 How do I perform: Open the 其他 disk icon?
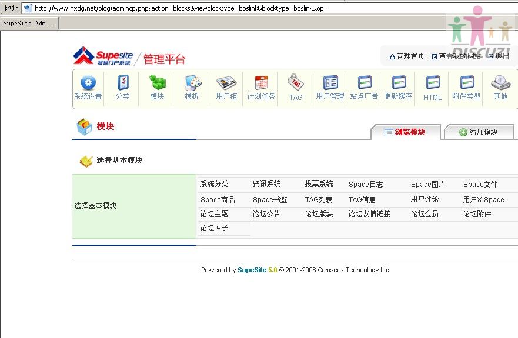click(500, 83)
